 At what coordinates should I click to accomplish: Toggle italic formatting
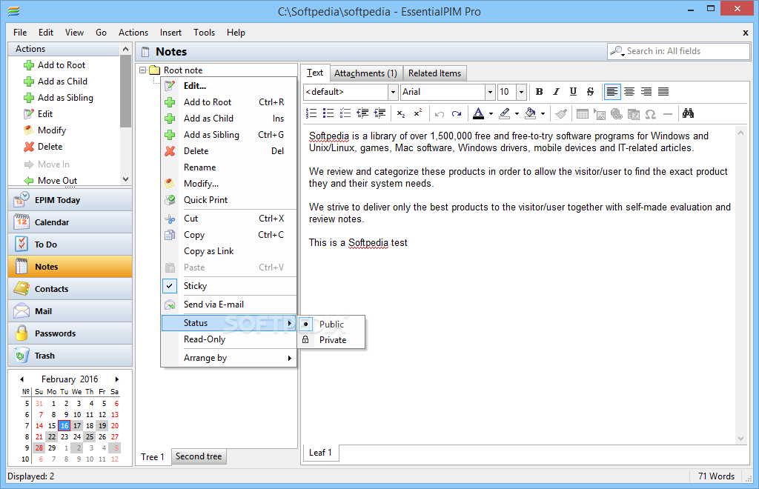coord(556,91)
